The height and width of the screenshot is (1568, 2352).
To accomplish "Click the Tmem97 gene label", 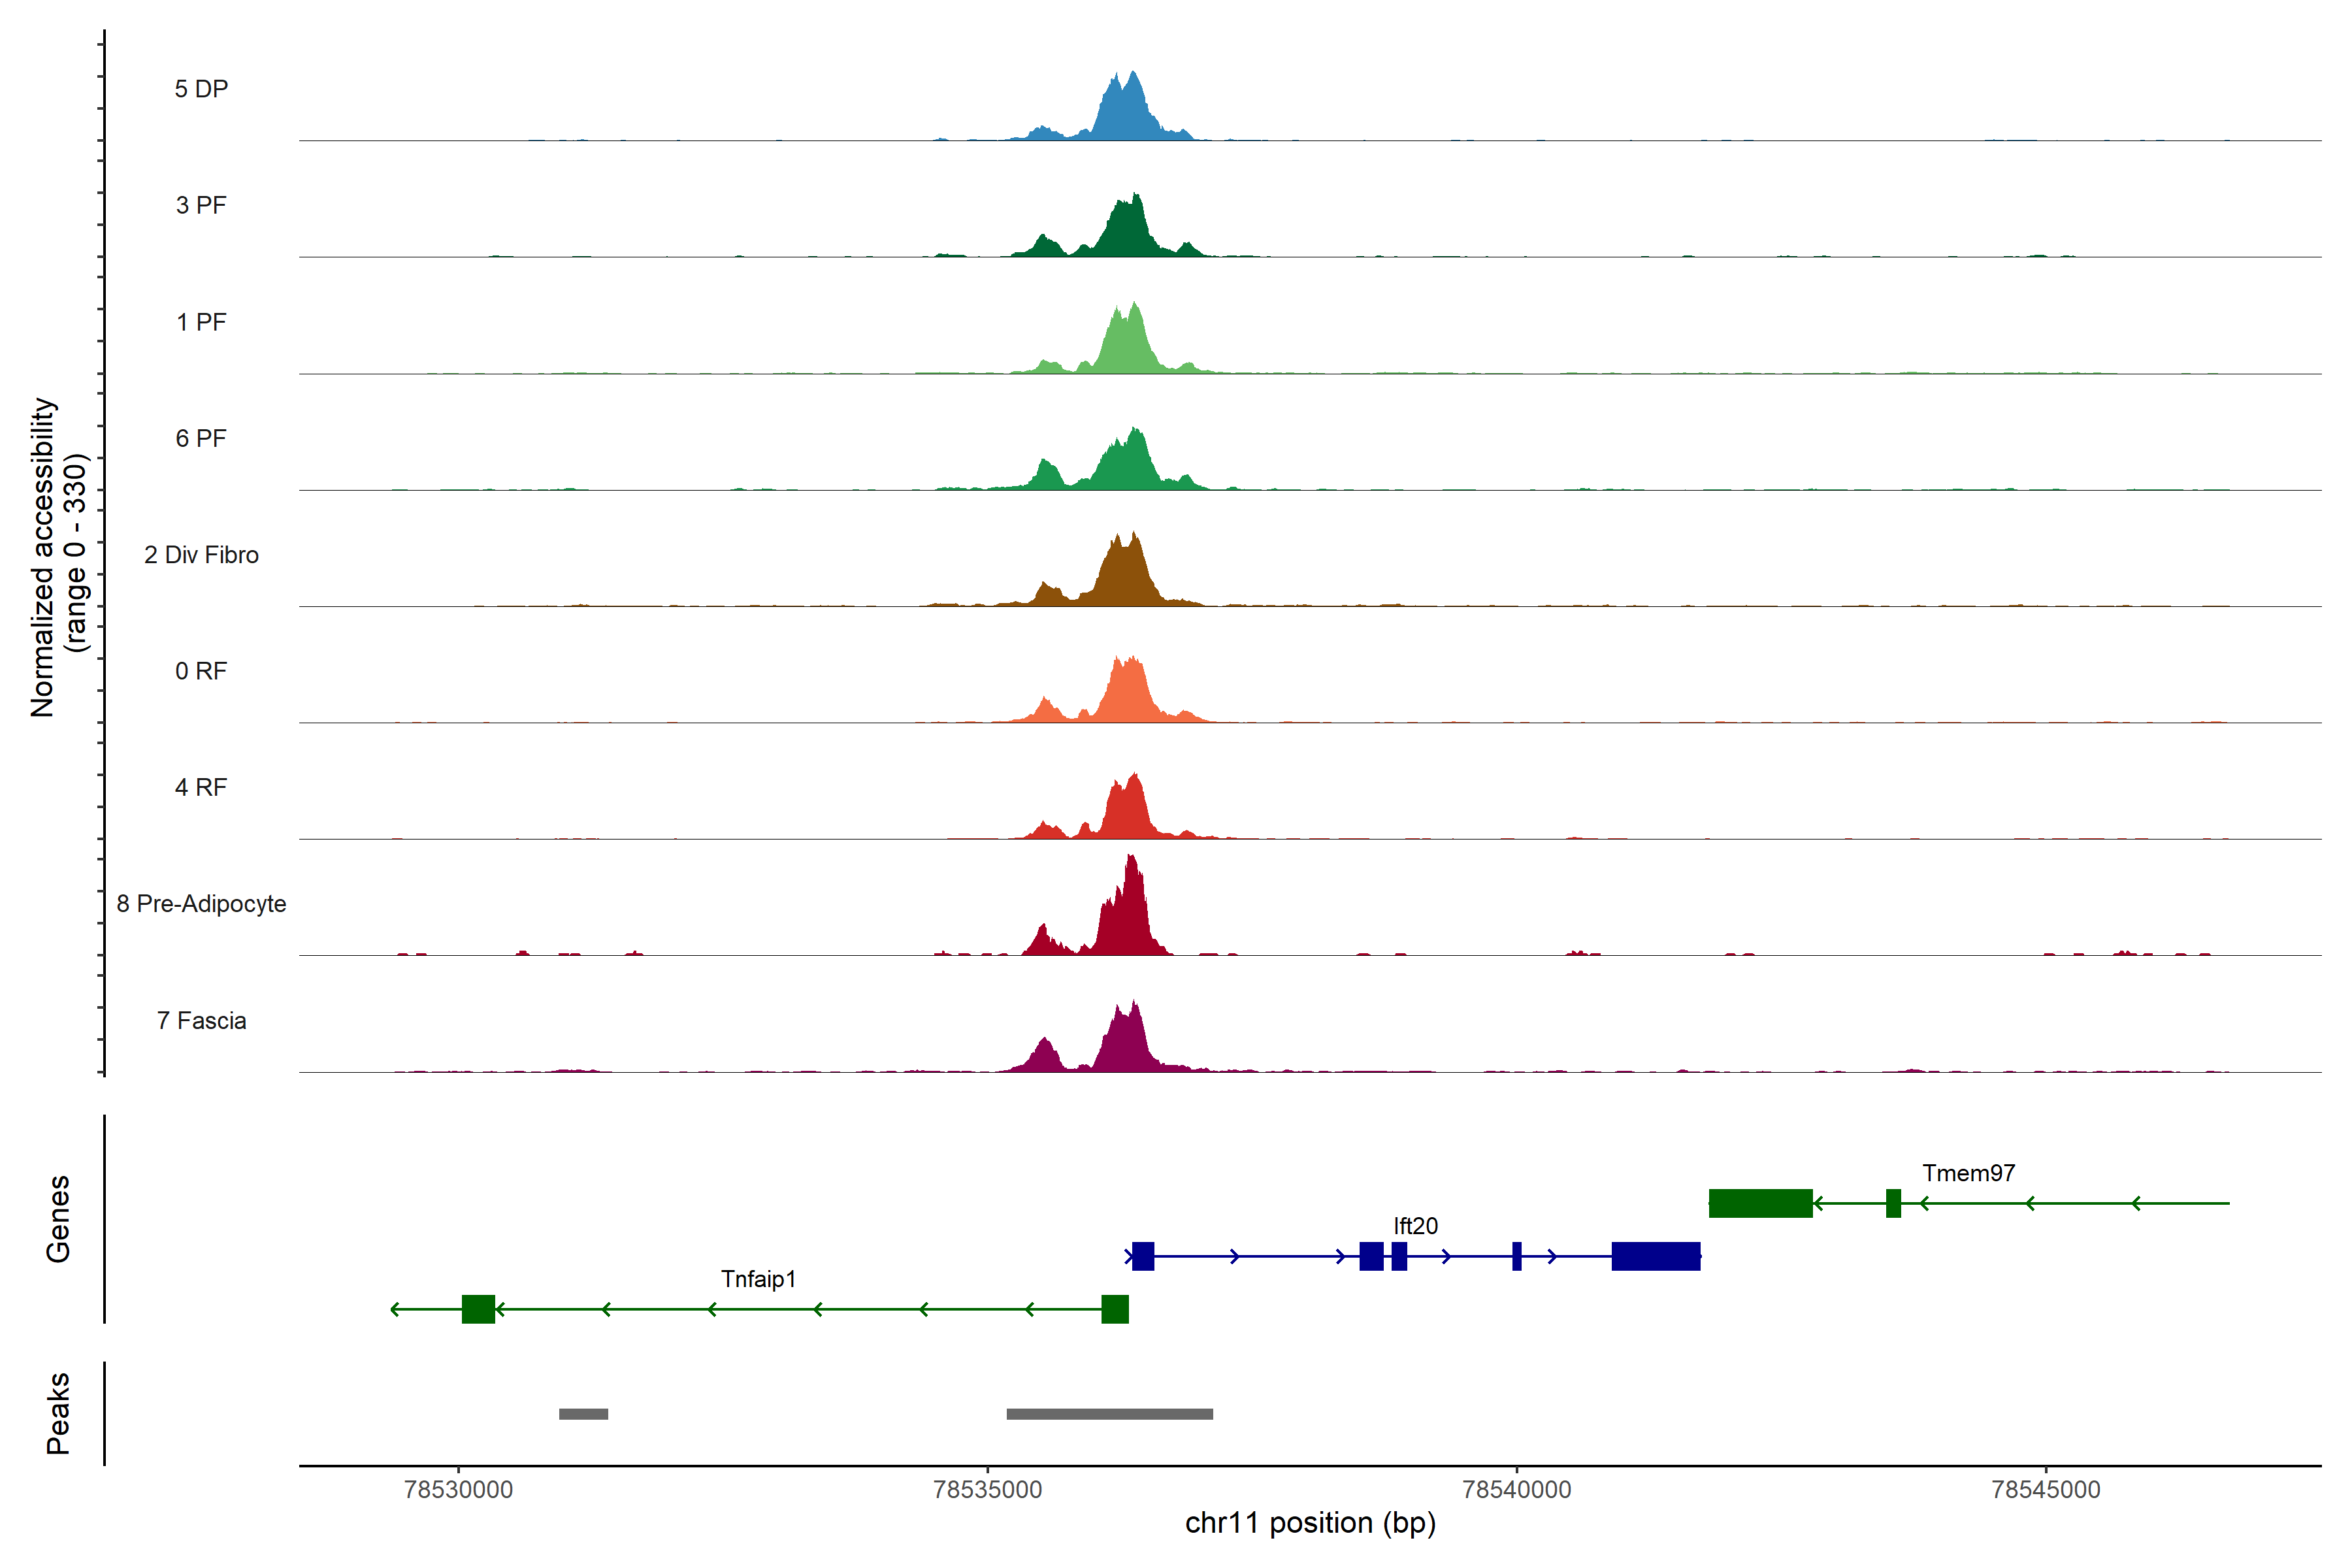I will (1968, 1173).
